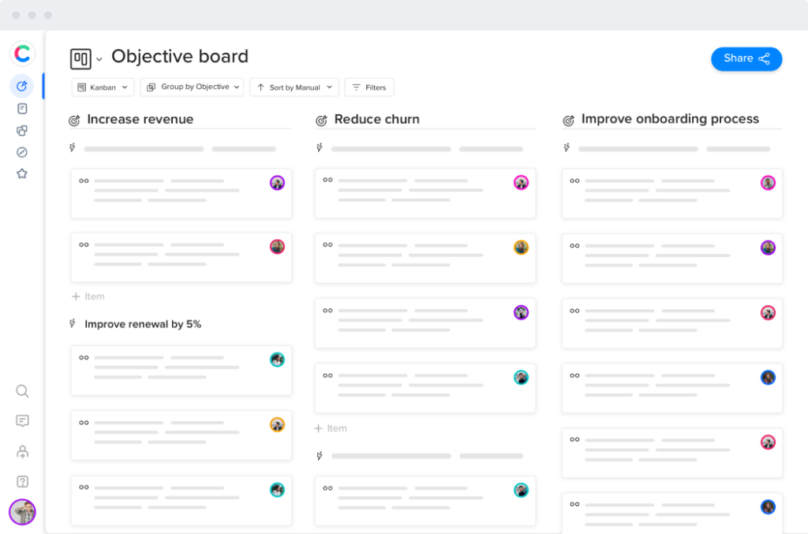This screenshot has width=808, height=534.
Task: Click the chat bubble icon in the sidebar
Action: coord(22,420)
